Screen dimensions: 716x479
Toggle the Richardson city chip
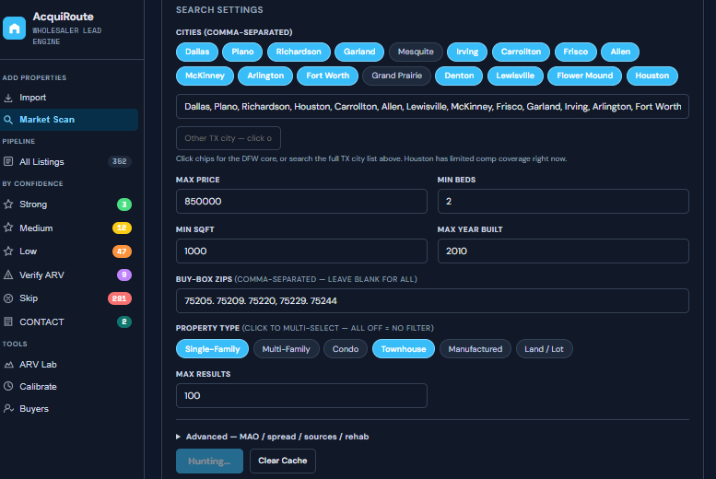pos(299,52)
